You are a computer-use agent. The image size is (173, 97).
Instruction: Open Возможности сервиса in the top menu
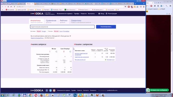tap(65, 13)
